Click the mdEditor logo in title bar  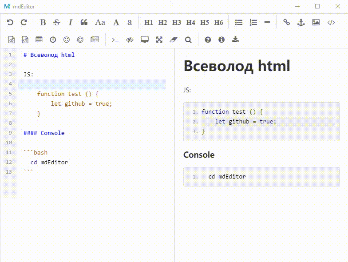click(x=7, y=6)
